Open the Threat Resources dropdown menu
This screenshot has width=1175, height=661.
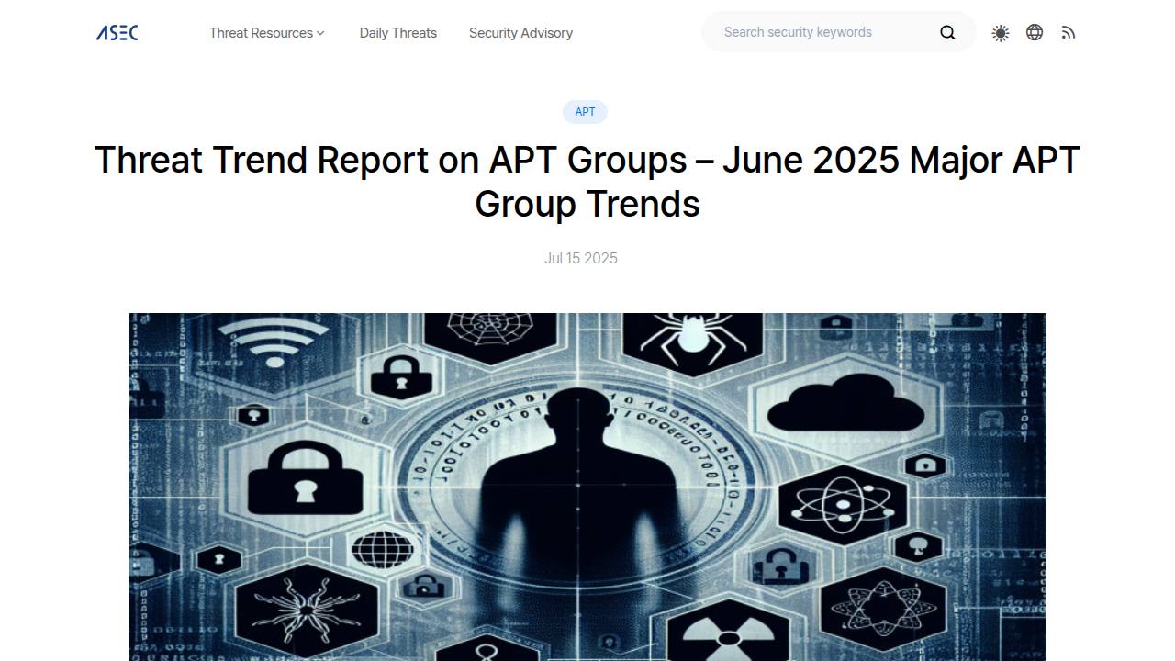click(x=266, y=33)
